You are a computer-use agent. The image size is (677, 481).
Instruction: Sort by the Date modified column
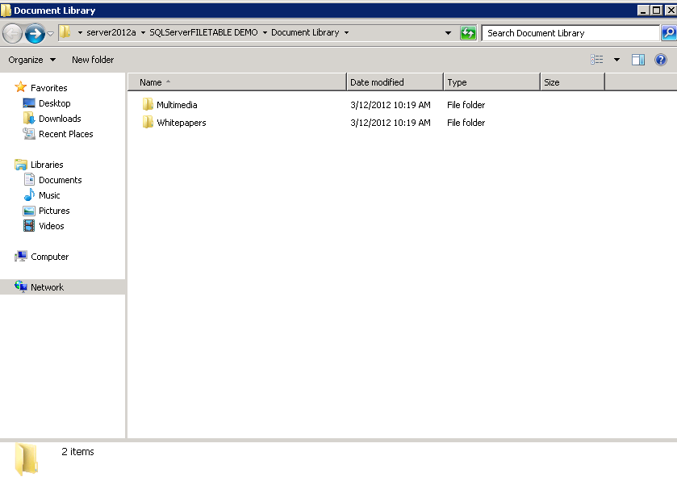[x=394, y=82]
